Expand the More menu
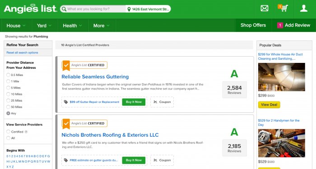The height and width of the screenshot is (169, 316). (102, 26)
